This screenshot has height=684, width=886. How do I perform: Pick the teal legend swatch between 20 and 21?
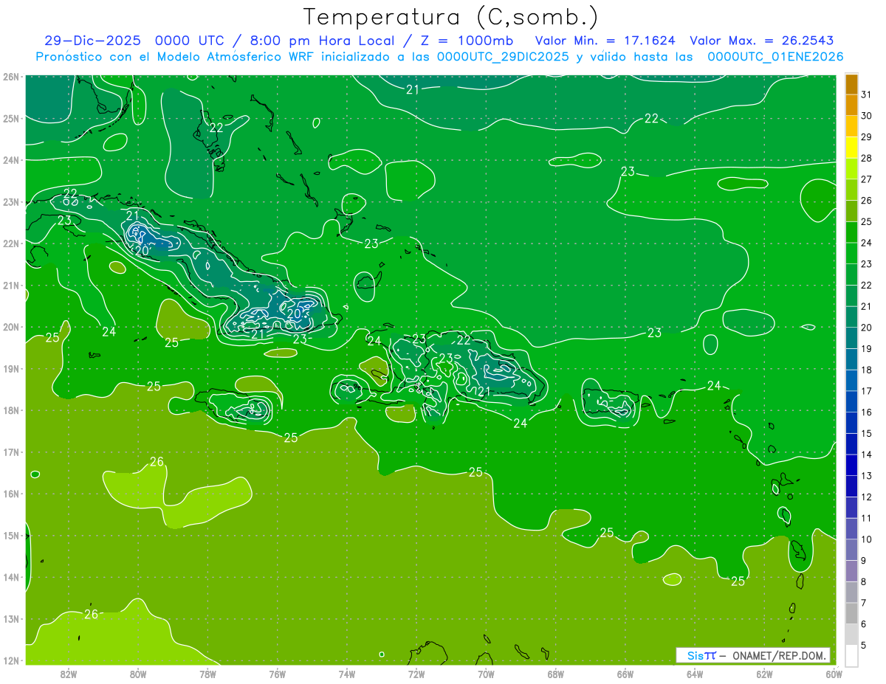851,317
